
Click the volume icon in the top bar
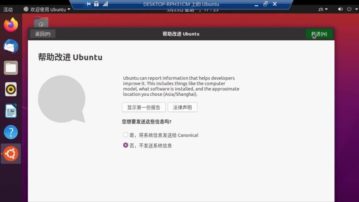click(x=340, y=9)
